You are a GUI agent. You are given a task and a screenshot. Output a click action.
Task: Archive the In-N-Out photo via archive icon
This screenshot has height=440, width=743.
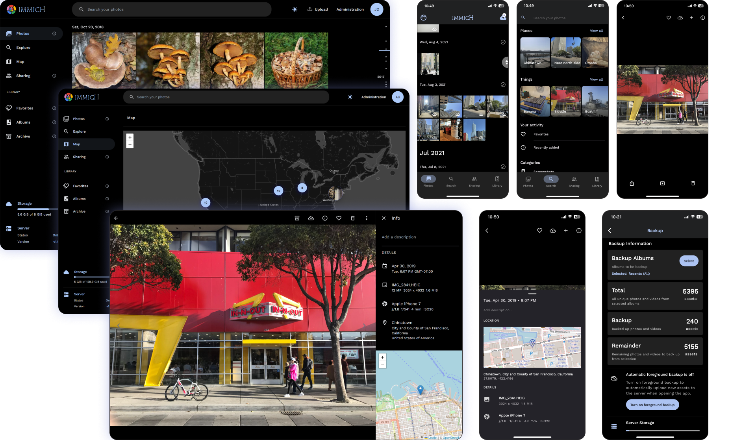pos(297,218)
